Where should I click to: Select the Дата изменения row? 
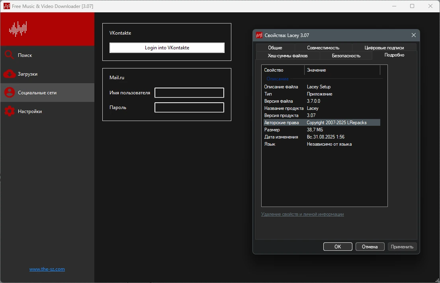[322, 137]
